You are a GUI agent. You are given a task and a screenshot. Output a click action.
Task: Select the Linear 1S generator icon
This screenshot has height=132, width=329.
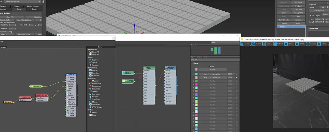pyautogui.click(x=90, y=52)
